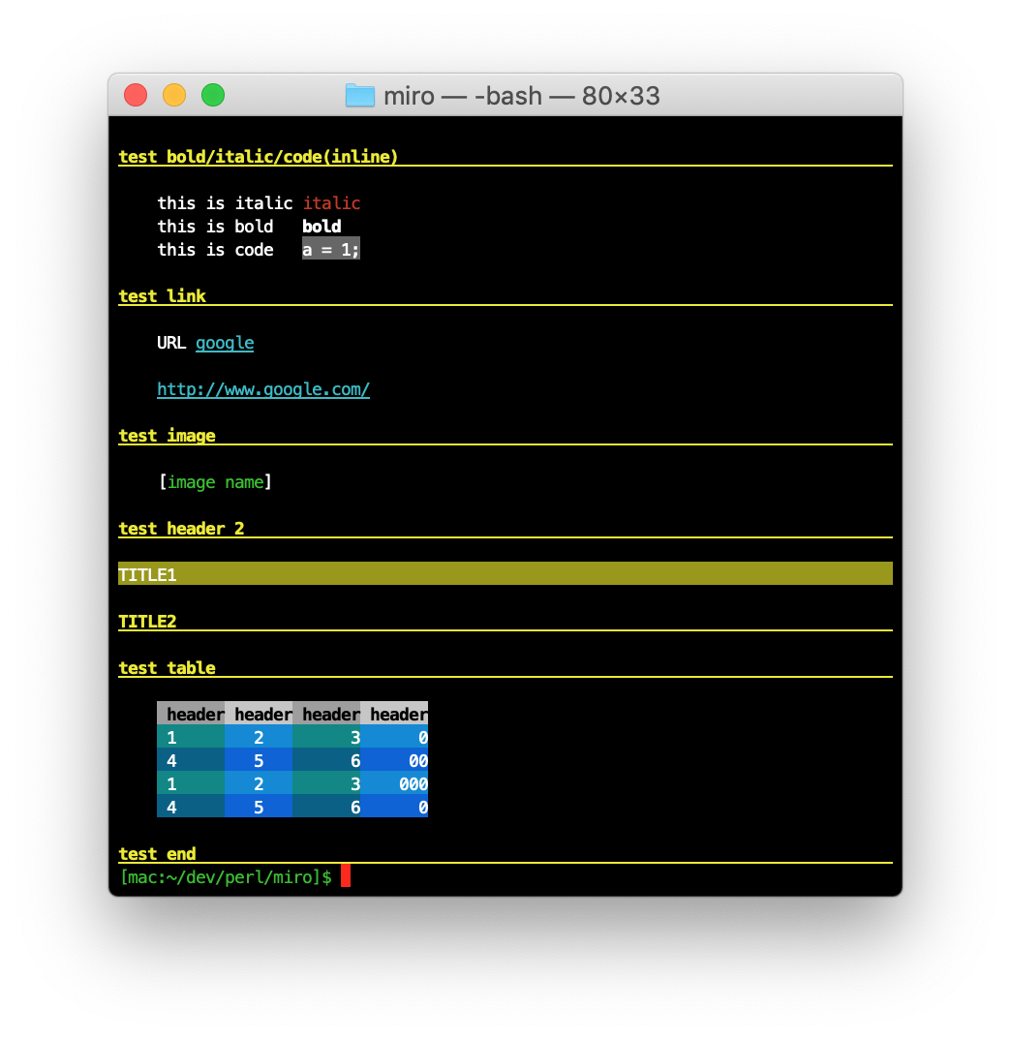Click the first 'header' table column cell
Viewport: 1011px width, 1040px height.
[191, 714]
